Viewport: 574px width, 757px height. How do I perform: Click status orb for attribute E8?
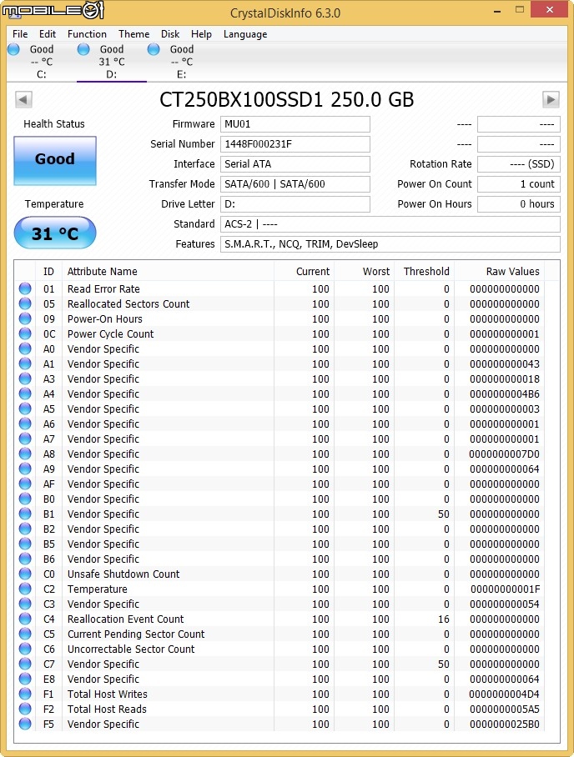[x=25, y=679]
